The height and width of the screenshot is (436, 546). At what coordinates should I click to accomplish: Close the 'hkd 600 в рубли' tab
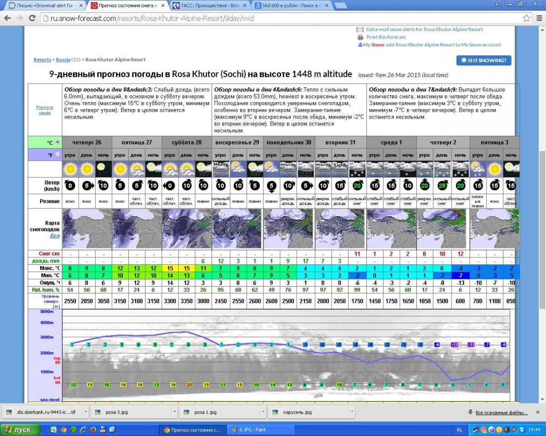click(327, 6)
